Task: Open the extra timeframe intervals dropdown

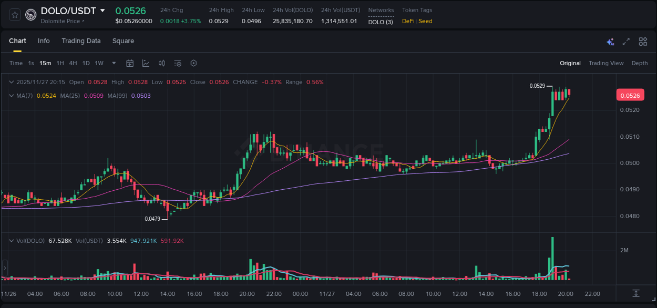Action: tap(113, 63)
